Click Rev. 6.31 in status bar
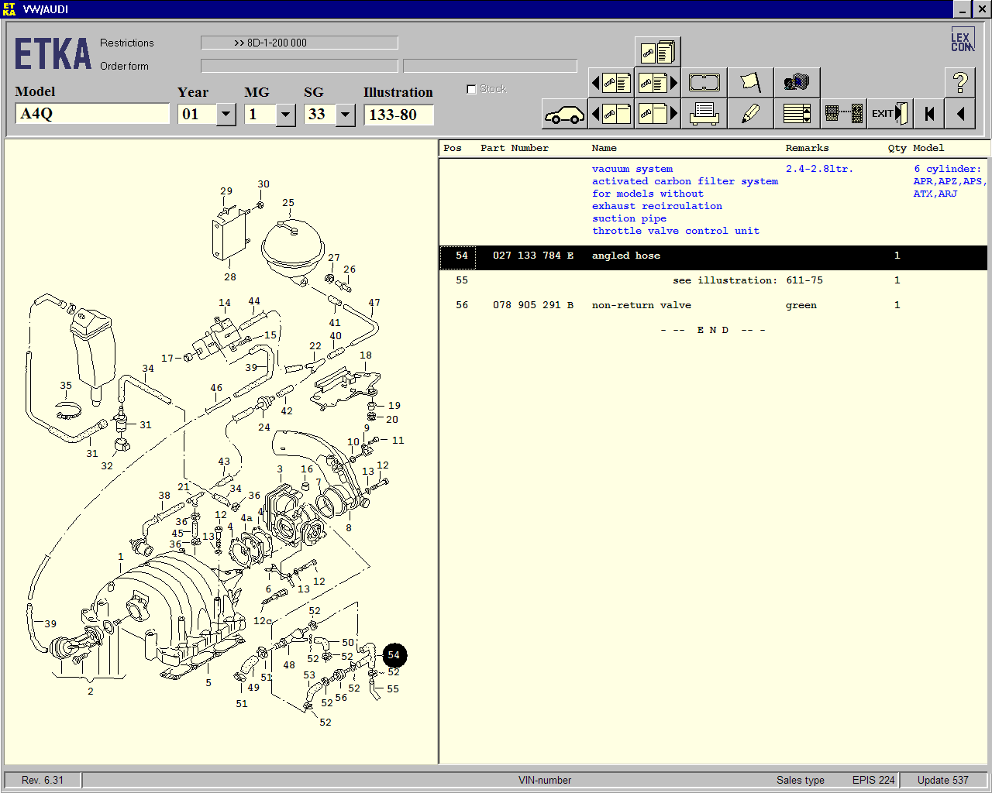The image size is (992, 793). pos(43,780)
